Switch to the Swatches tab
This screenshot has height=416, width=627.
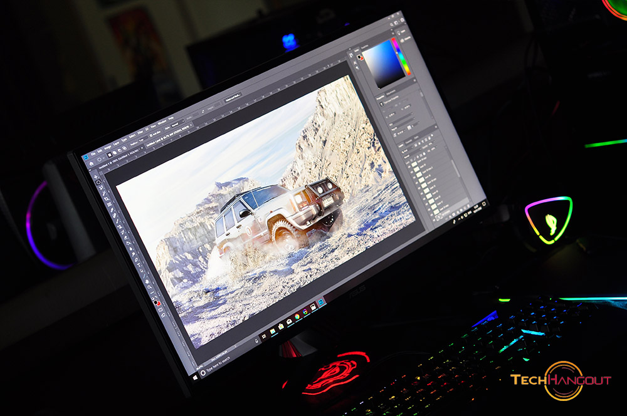364,47
